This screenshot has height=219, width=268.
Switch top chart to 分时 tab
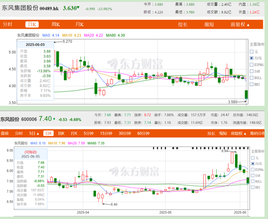[x=8, y=25]
